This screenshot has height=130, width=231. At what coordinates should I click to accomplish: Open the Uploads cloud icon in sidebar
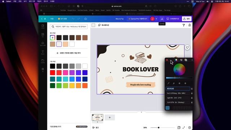tap(43, 44)
